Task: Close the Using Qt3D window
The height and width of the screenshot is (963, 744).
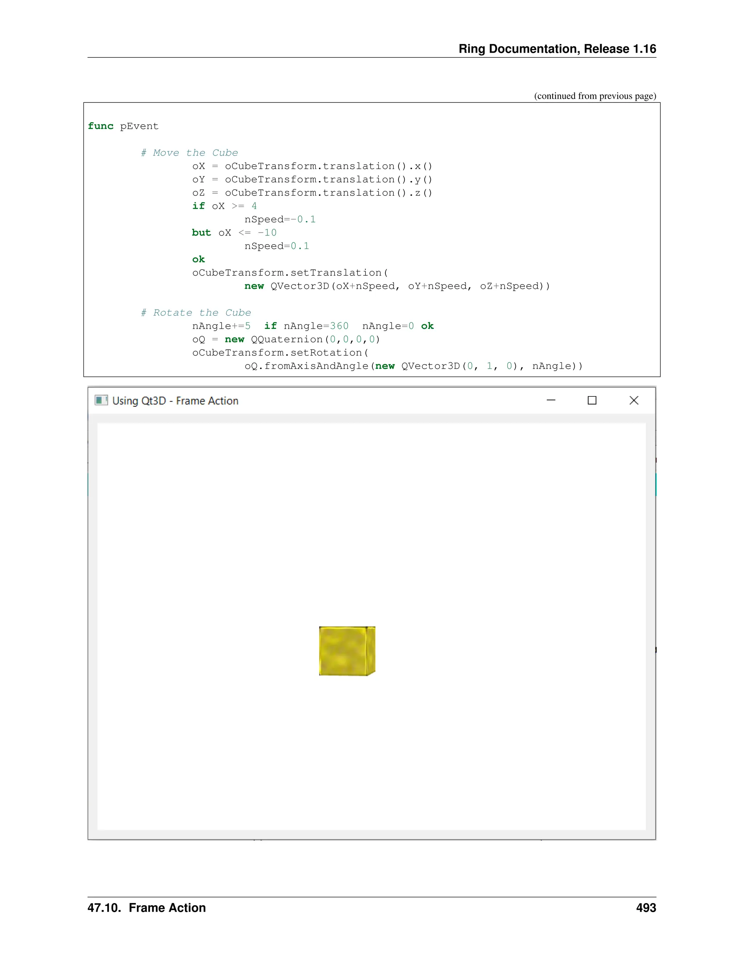Action: [x=634, y=400]
